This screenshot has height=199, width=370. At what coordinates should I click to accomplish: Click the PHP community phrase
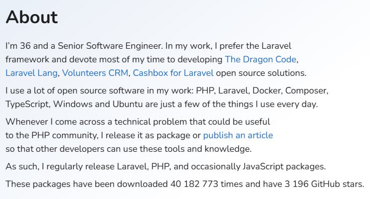click(x=64, y=135)
